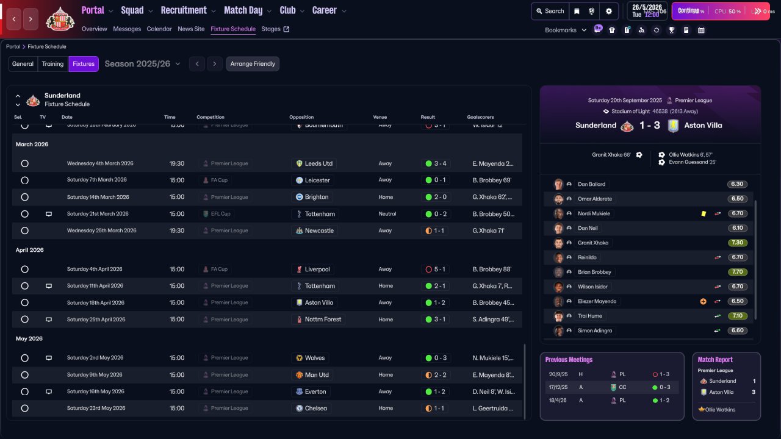
Task: Click the circular refresh arrows shortcut icon
Action: [657, 30]
